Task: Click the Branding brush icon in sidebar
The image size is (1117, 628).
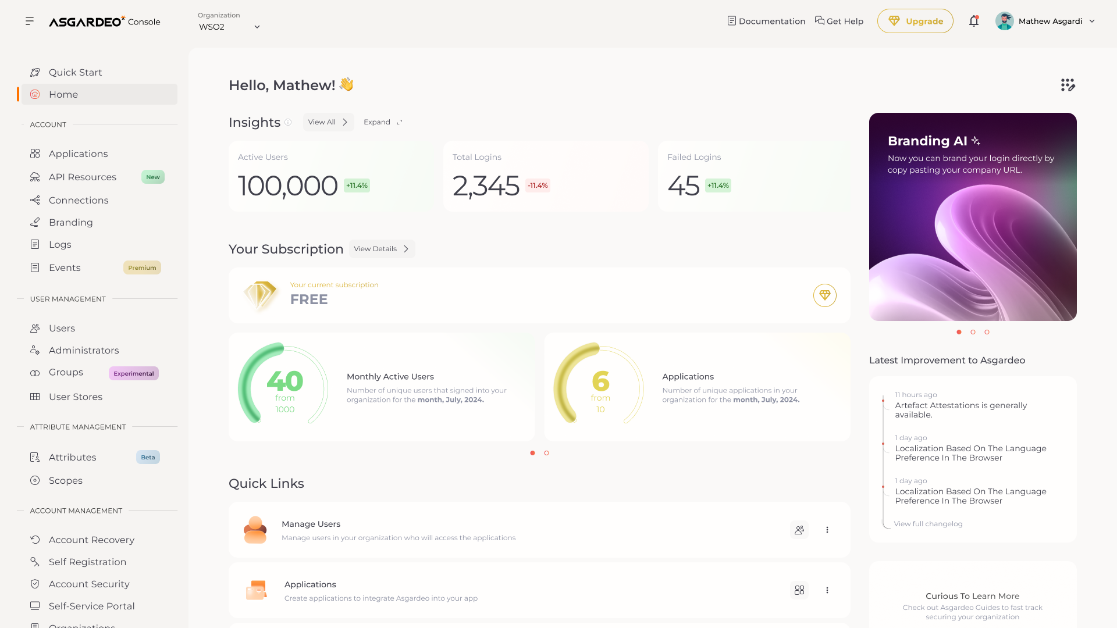Action: tap(35, 223)
